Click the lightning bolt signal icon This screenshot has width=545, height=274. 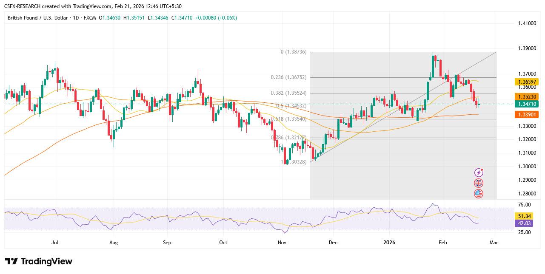click(x=479, y=172)
